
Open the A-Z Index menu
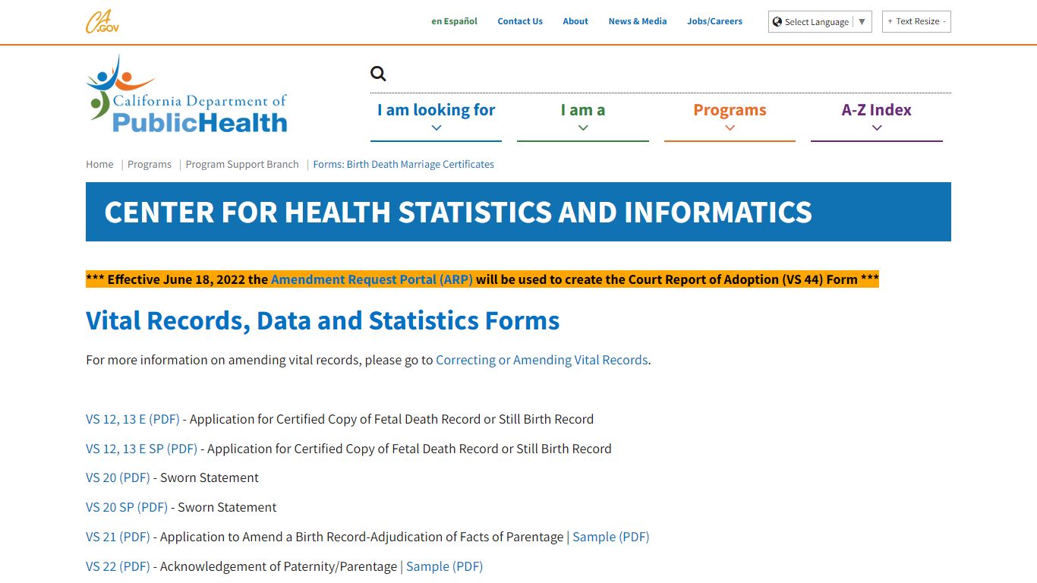[x=877, y=110]
